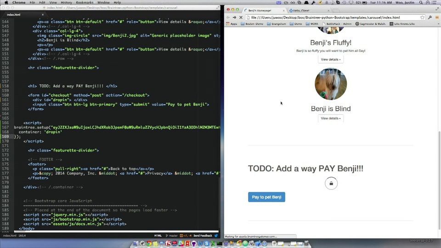The height and width of the screenshot is (248, 441).
Task: Open the Chrome application menu
Action: click(19, 3)
